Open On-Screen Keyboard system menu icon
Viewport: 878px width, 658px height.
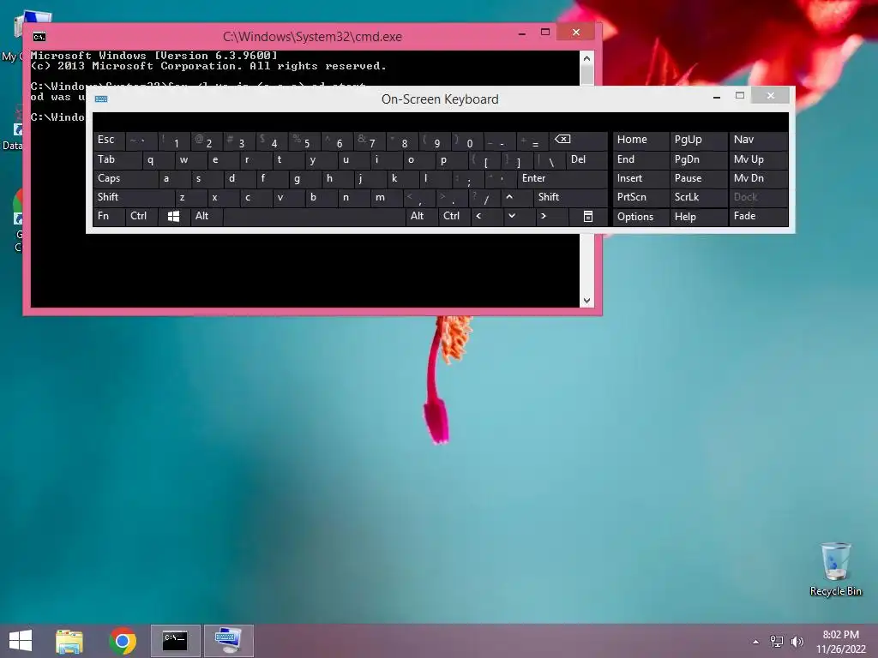[x=101, y=99]
